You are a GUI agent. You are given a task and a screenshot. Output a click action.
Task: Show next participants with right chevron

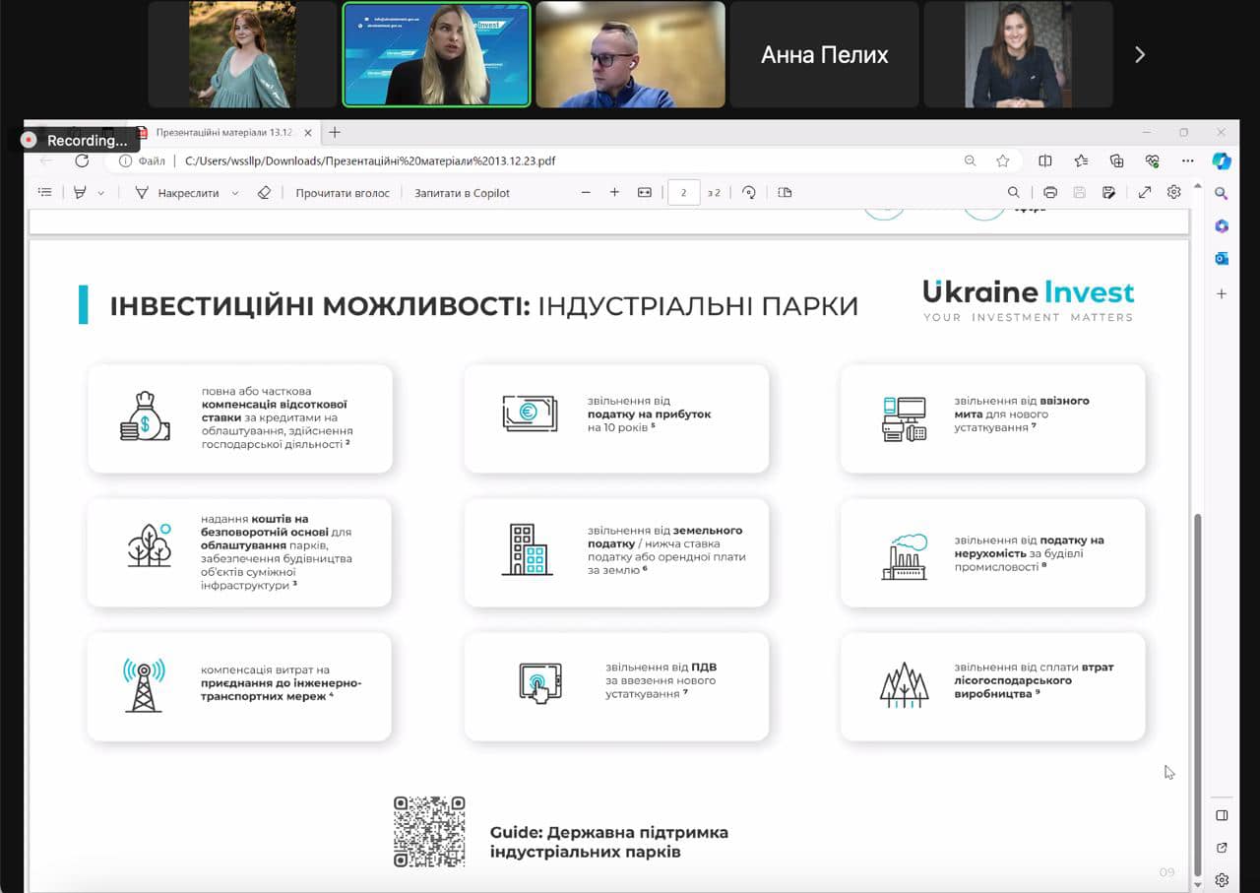(x=1140, y=55)
